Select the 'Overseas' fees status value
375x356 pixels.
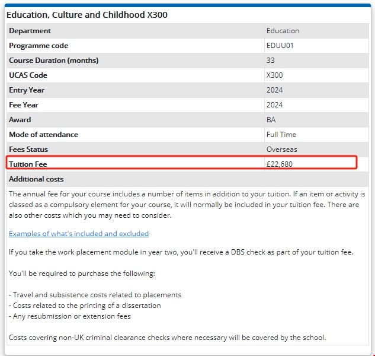(281, 150)
